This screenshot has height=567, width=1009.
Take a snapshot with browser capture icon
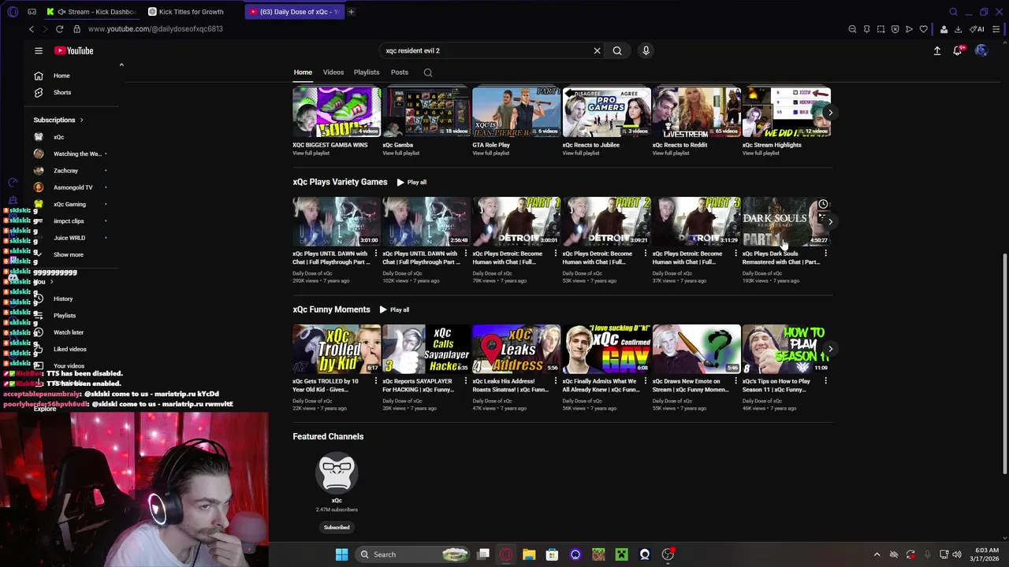click(881, 29)
